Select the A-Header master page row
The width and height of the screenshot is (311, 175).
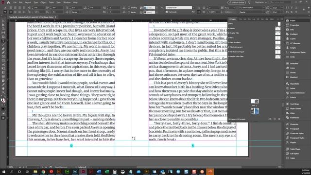[254, 28]
